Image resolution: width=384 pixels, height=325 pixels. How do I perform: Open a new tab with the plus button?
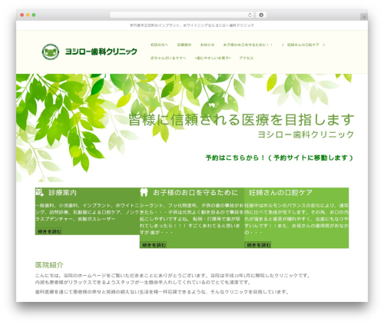(x=364, y=17)
